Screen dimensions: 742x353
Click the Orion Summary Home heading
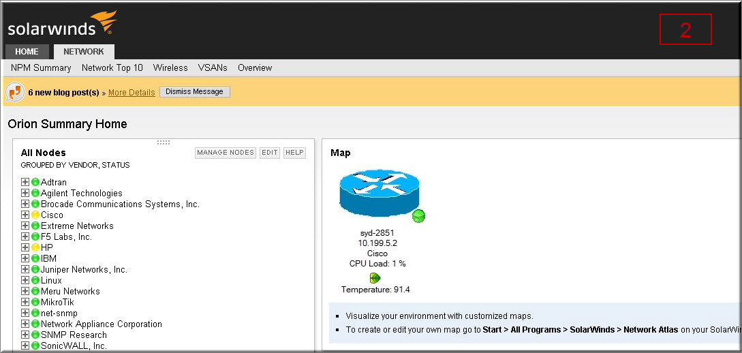click(67, 124)
